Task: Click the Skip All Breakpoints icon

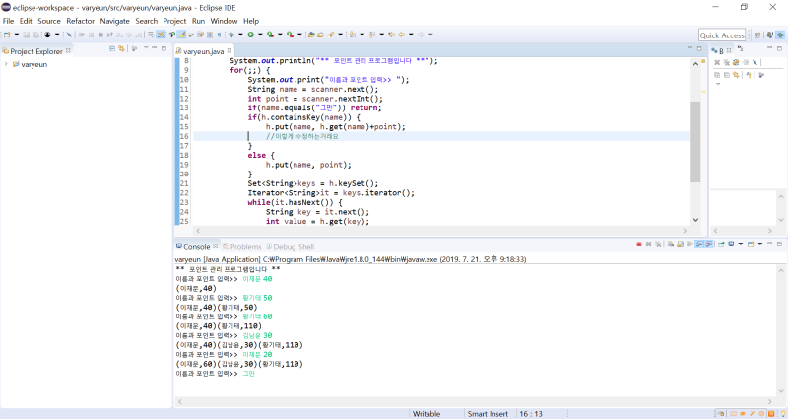Action: click(x=69, y=35)
